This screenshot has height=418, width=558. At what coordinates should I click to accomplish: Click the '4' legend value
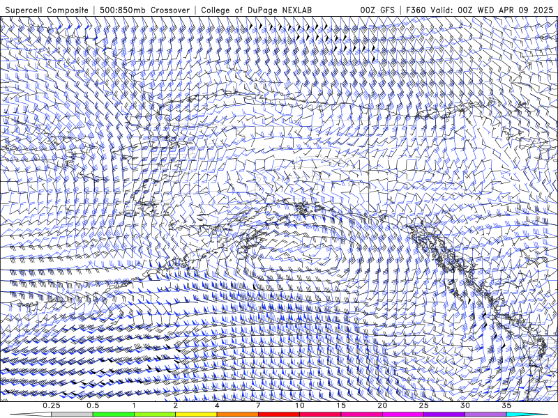(217, 405)
